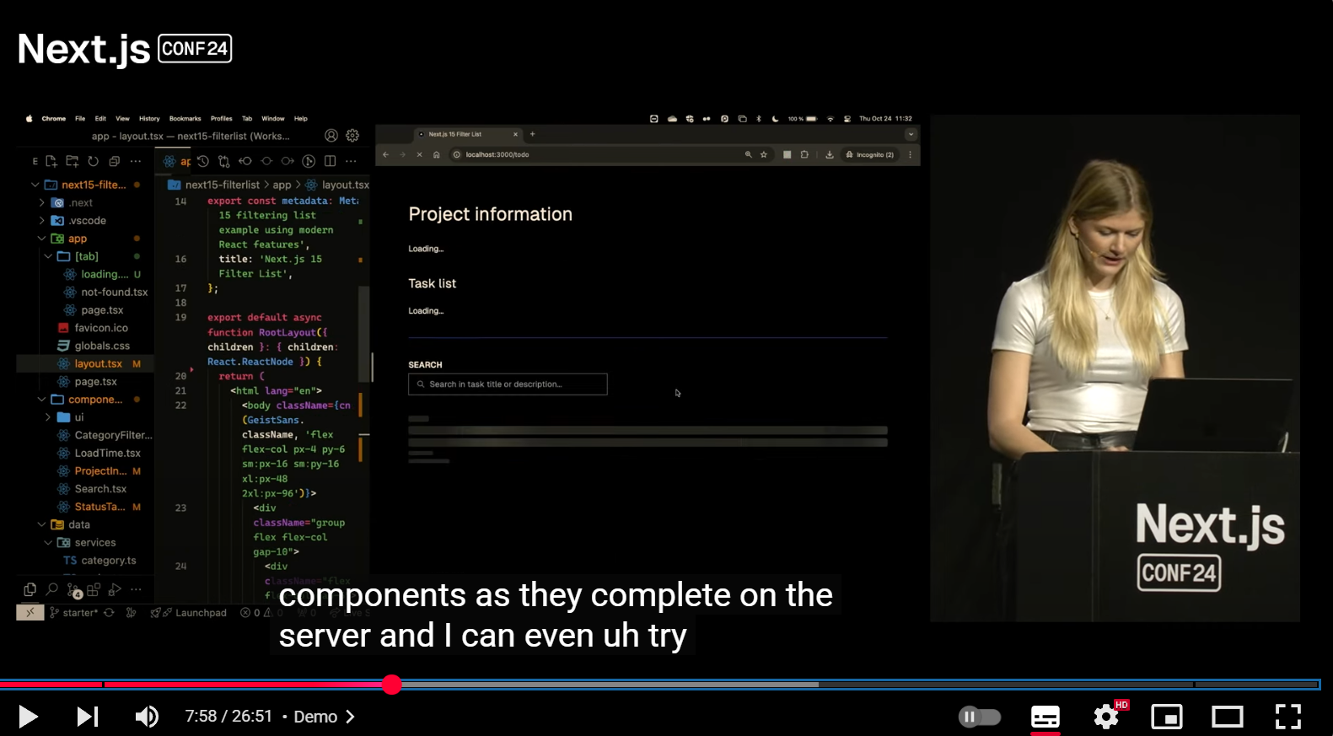The height and width of the screenshot is (736, 1333).
Task: Open layout.tsx in file tree
Action: coord(84,363)
